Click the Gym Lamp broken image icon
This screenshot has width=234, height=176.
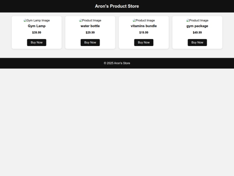25,20
